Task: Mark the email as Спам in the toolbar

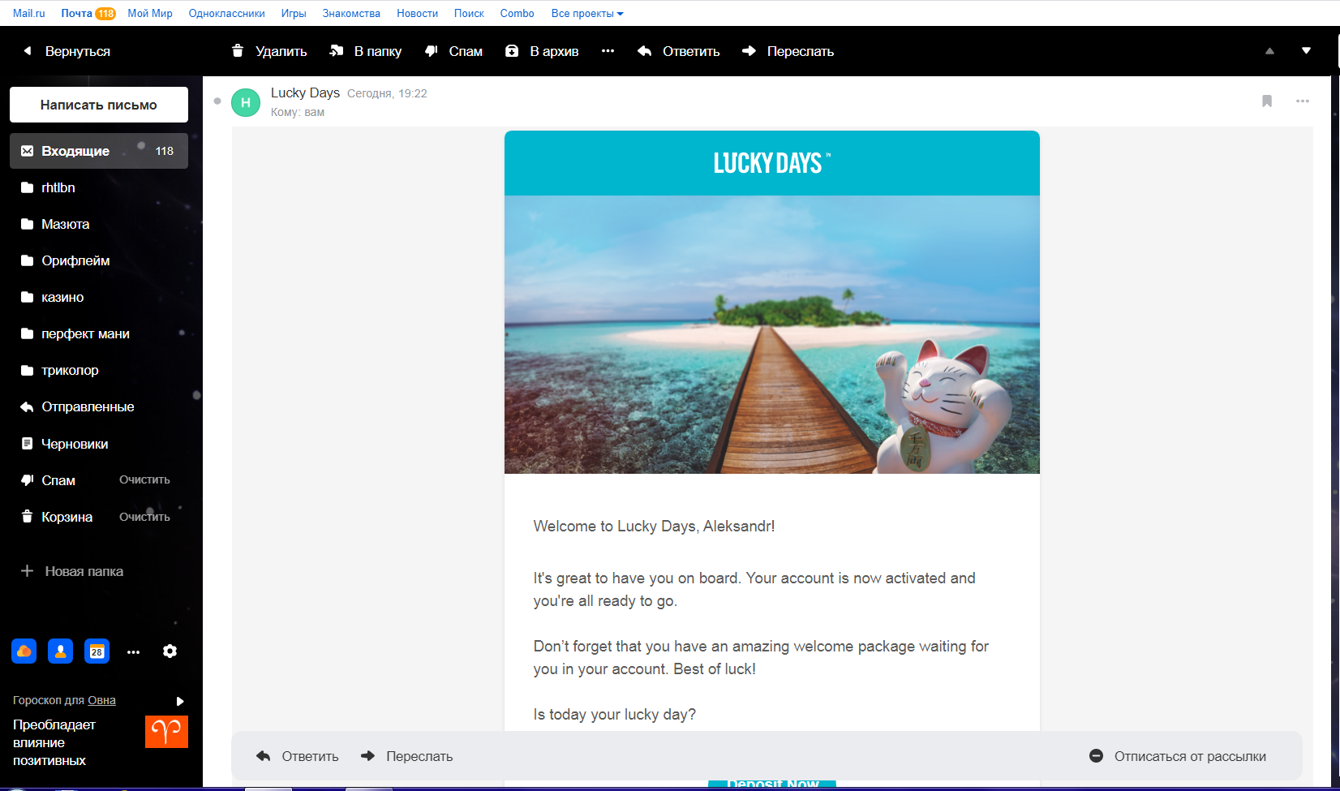Action: pyautogui.click(x=453, y=51)
